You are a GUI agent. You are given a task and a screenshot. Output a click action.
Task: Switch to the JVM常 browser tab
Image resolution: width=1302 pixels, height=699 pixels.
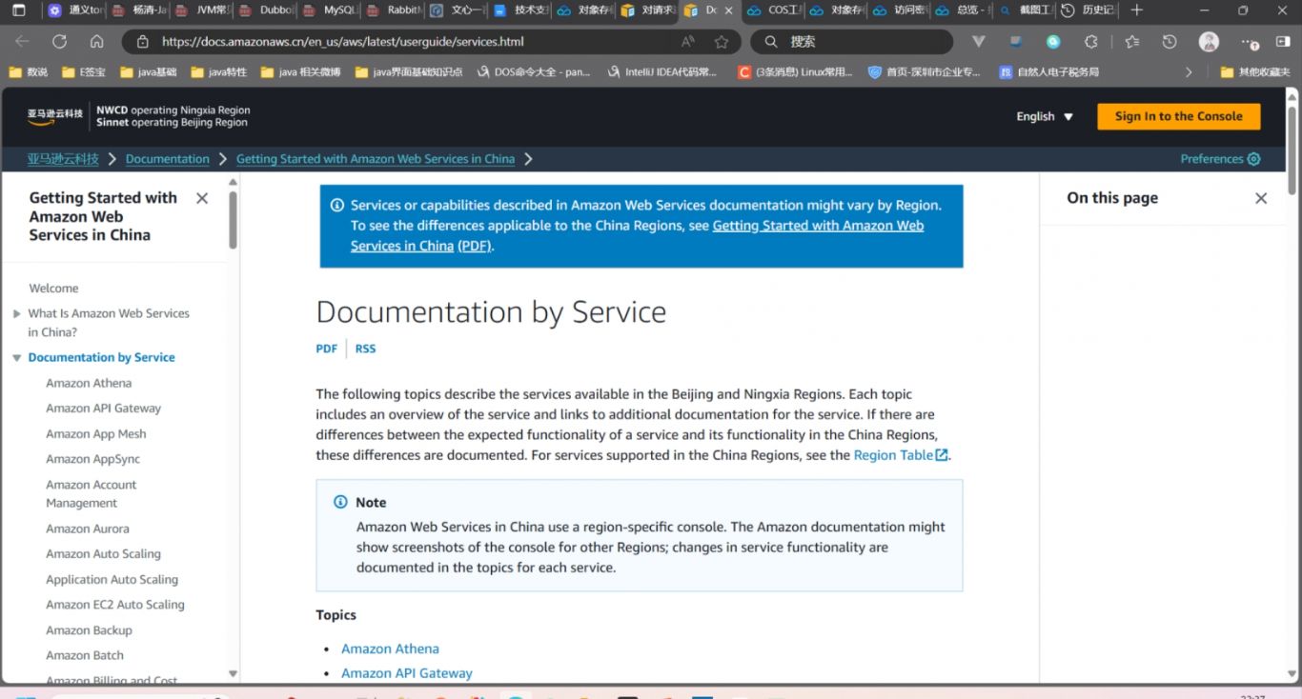[203, 10]
